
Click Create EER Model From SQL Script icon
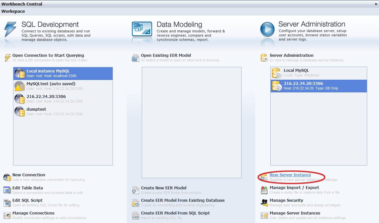point(135,215)
